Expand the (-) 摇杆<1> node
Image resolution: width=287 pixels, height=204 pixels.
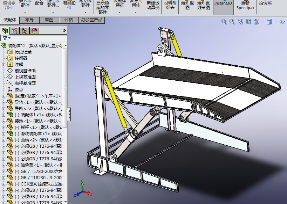[4, 127]
